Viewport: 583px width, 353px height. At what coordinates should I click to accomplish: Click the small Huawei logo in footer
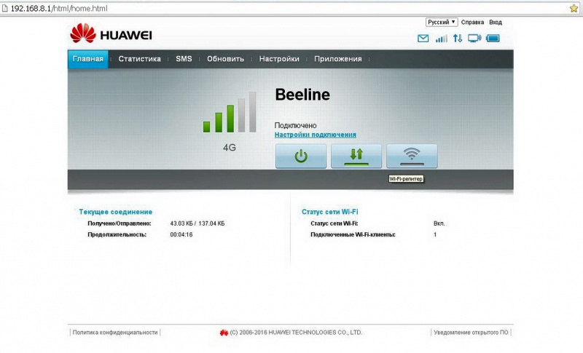224,333
